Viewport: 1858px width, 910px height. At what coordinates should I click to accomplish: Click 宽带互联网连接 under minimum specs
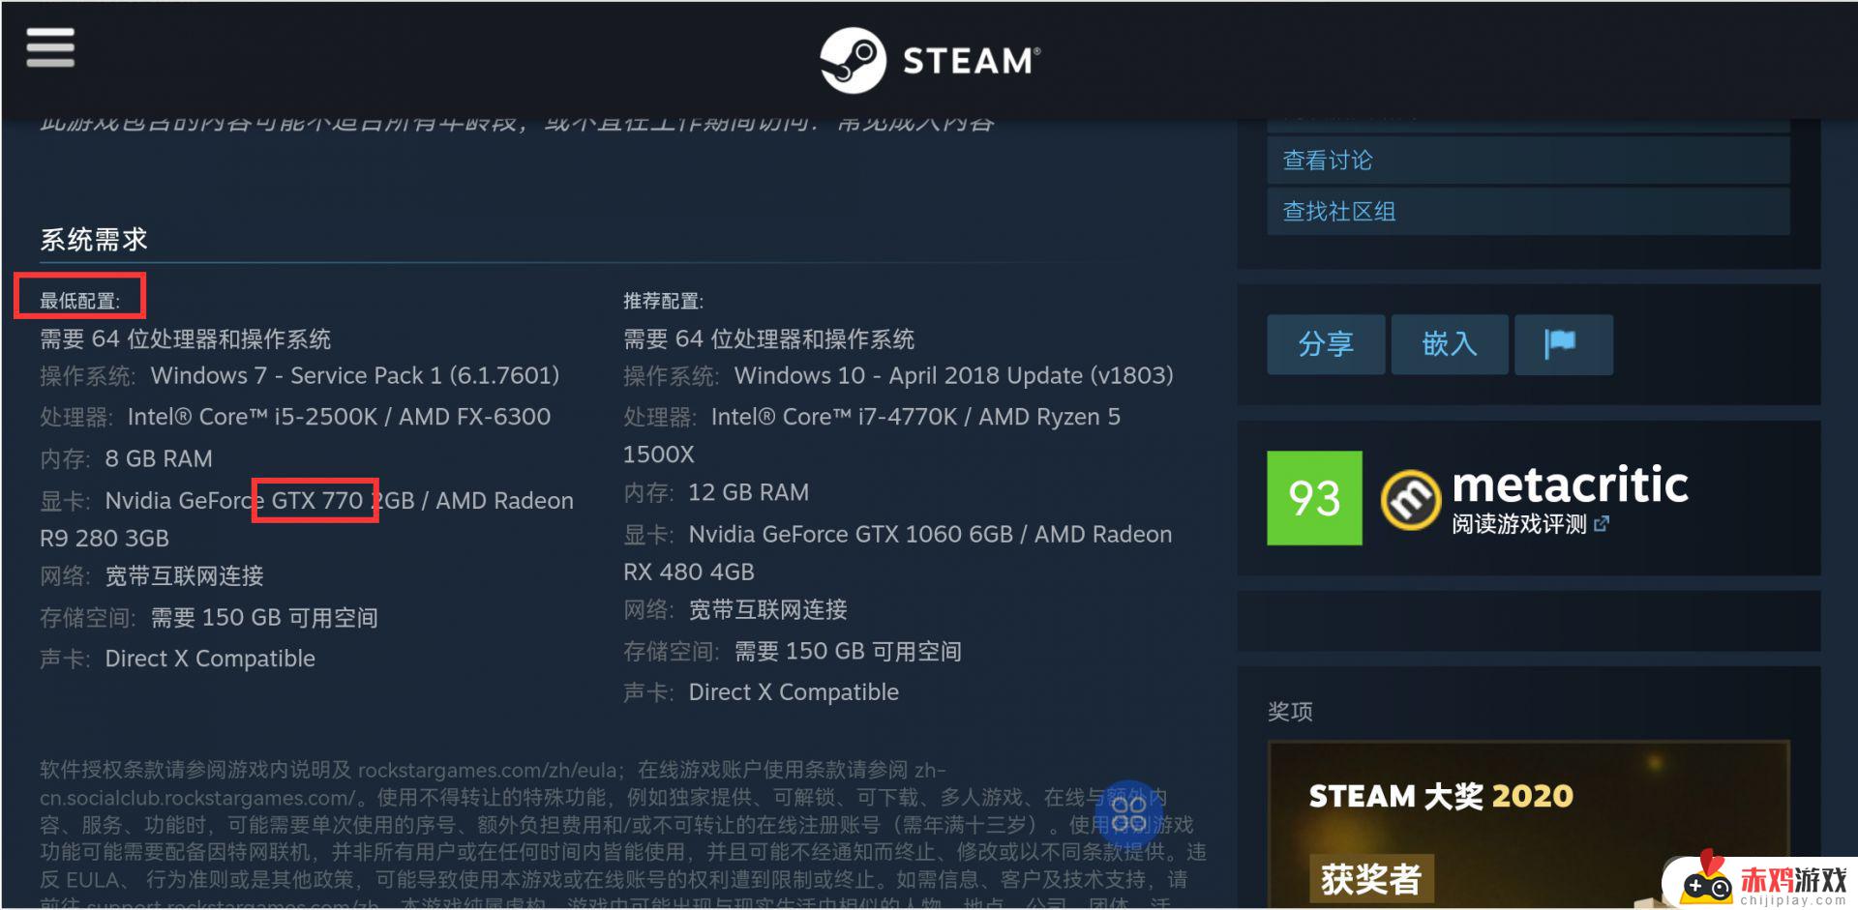(x=184, y=575)
